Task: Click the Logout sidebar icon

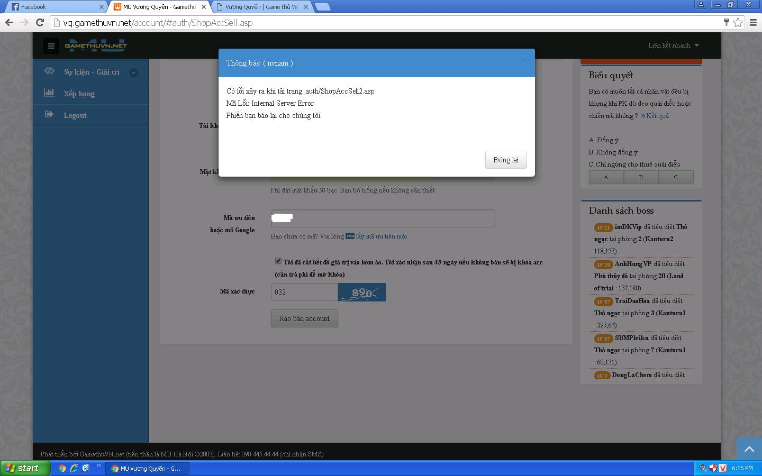Action: tap(49, 115)
